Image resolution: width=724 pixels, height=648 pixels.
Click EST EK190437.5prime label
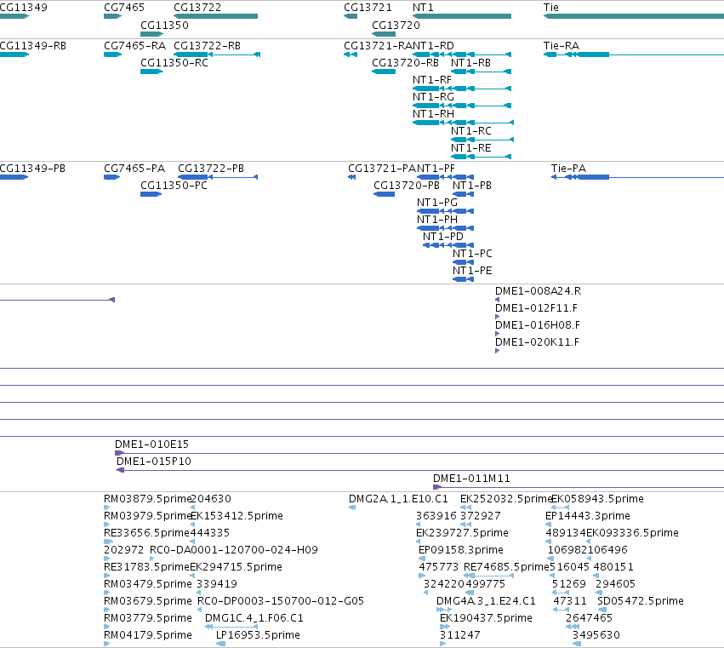coord(486,618)
